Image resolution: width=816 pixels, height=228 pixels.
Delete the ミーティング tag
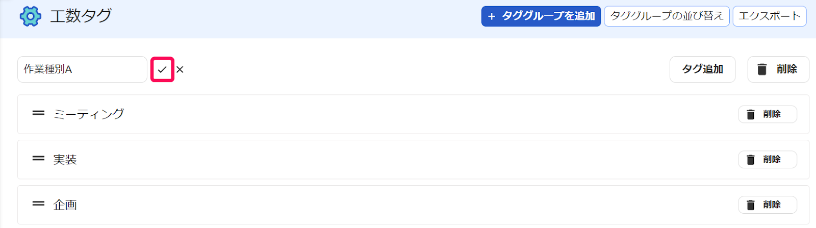click(767, 114)
